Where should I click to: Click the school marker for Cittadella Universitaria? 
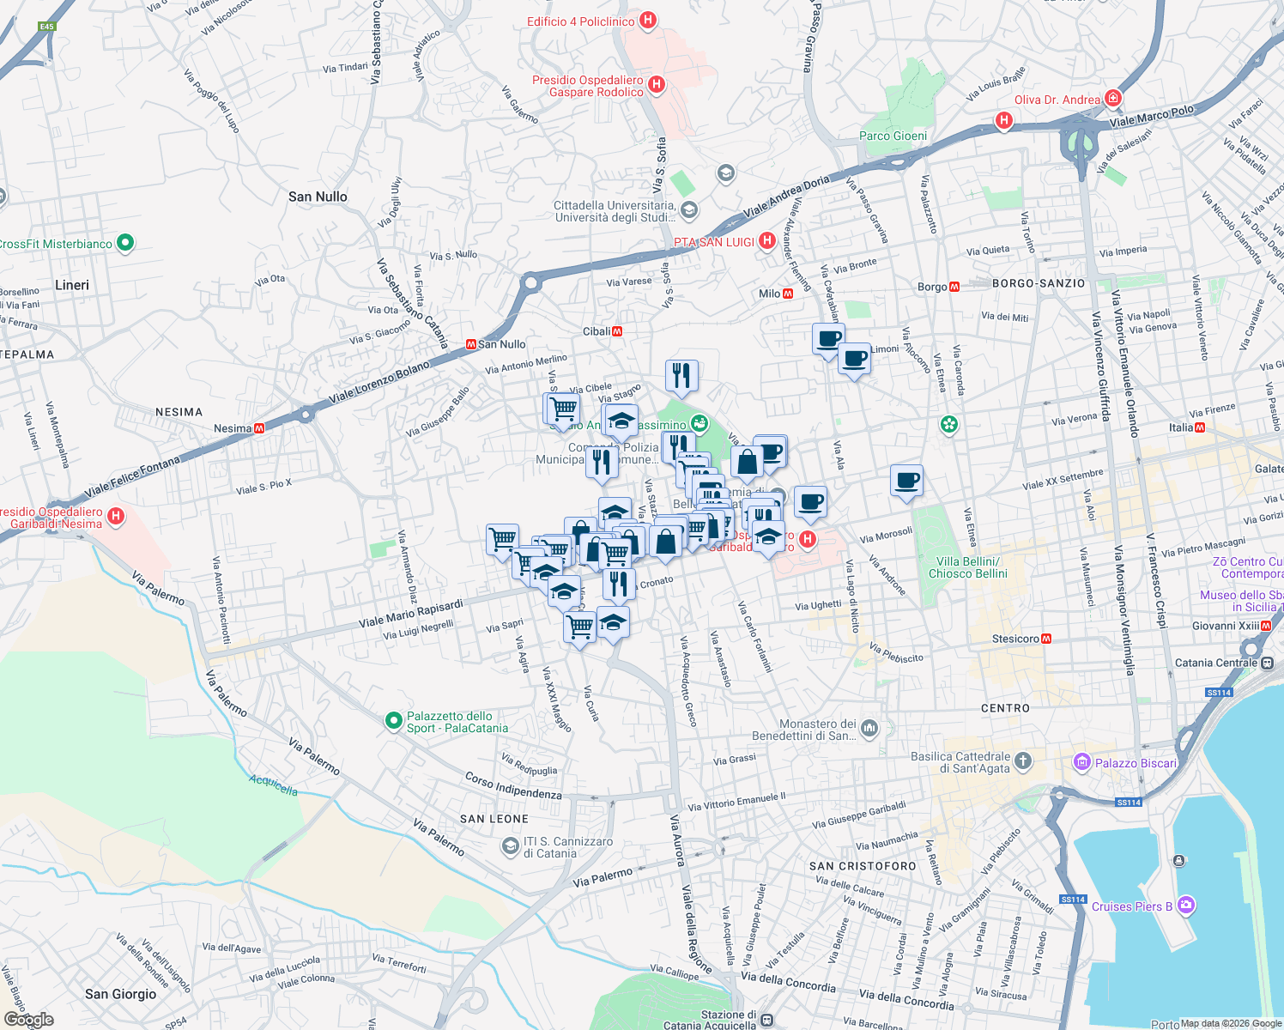click(x=689, y=211)
